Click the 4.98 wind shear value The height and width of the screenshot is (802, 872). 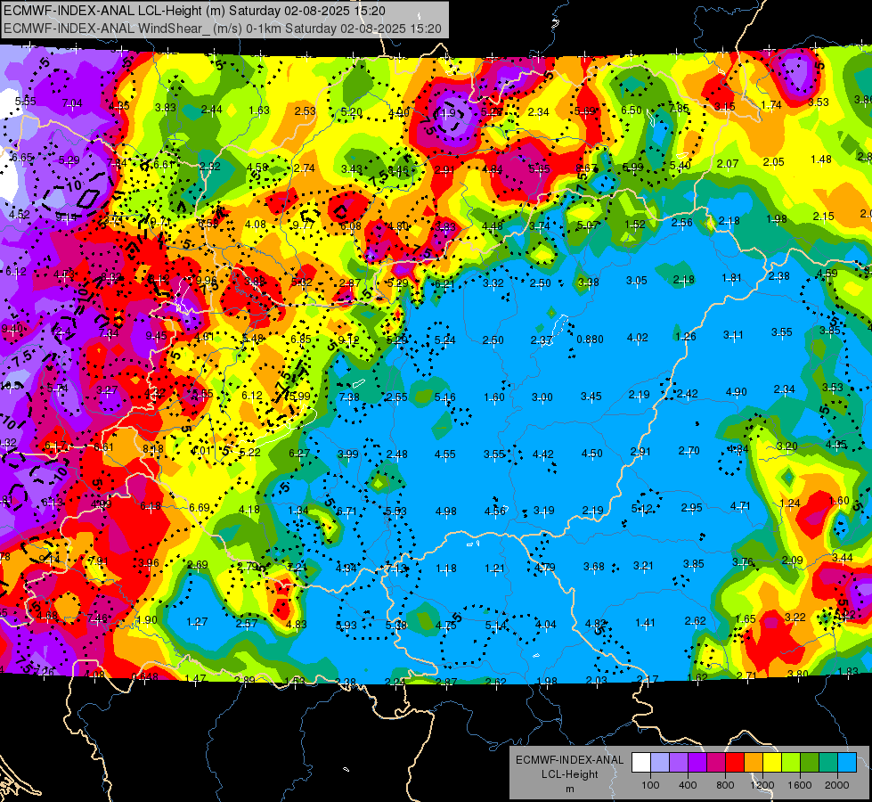tap(446, 511)
